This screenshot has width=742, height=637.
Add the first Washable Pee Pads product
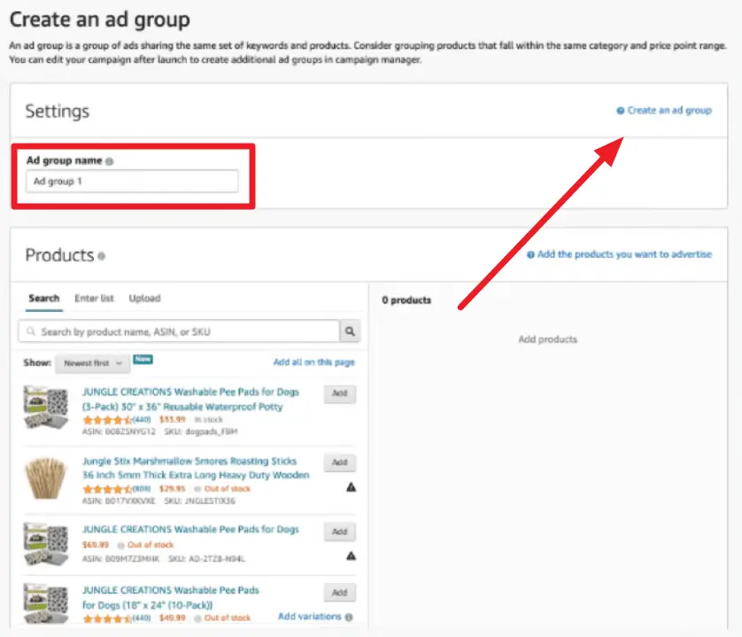pyautogui.click(x=339, y=393)
